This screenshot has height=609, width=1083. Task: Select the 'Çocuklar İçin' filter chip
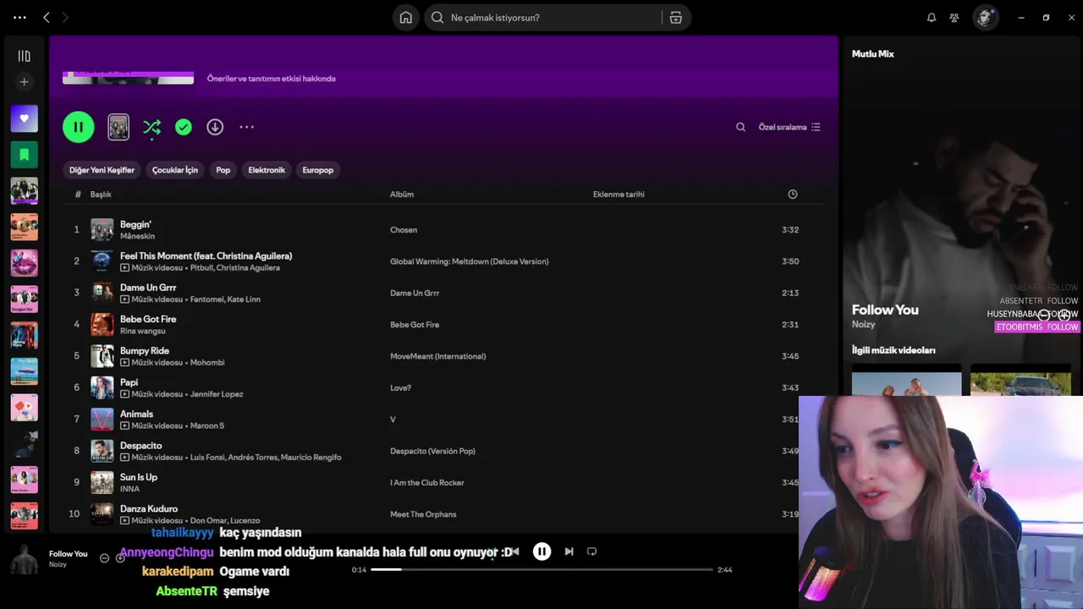[x=174, y=170]
